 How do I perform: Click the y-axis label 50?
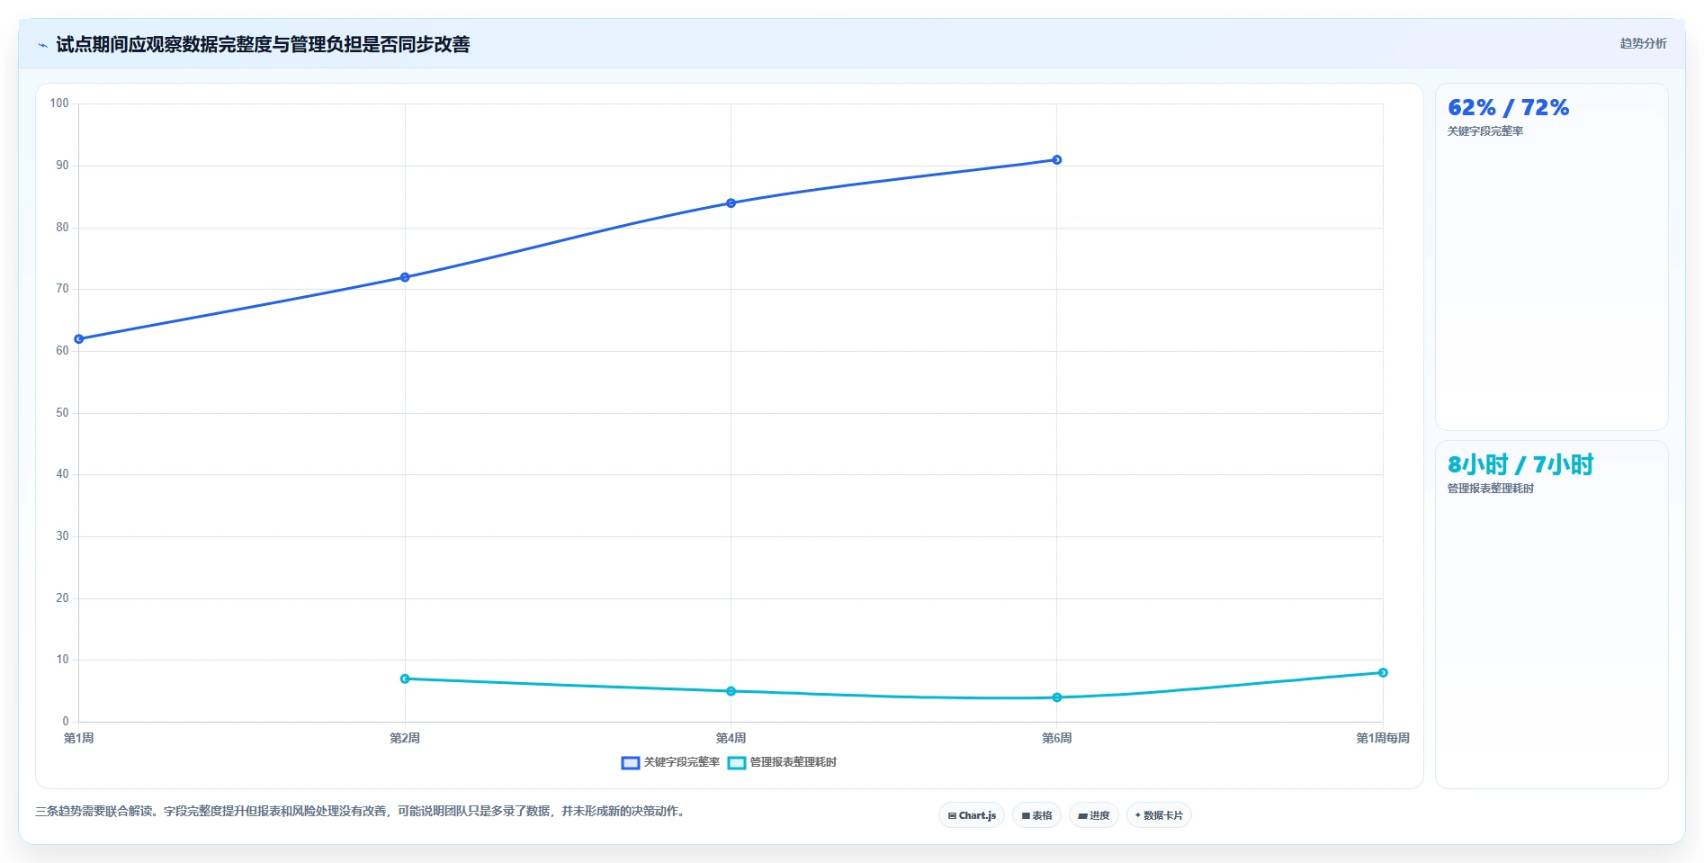click(x=62, y=413)
